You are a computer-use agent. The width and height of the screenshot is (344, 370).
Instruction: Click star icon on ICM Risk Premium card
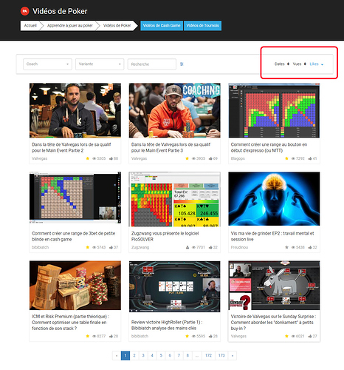click(88, 336)
